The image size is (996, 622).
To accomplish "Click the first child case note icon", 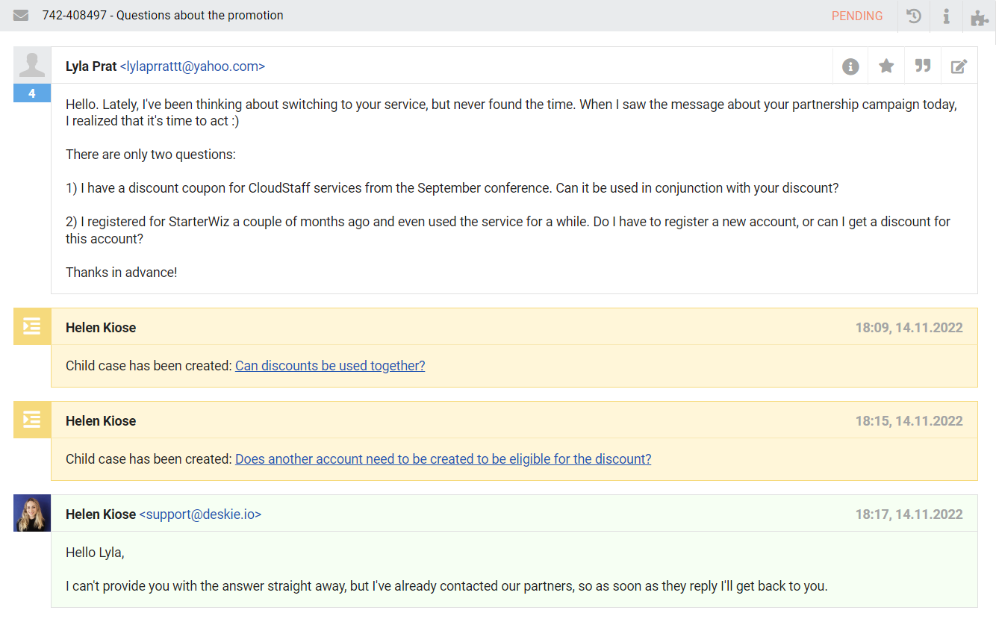I will (x=32, y=326).
